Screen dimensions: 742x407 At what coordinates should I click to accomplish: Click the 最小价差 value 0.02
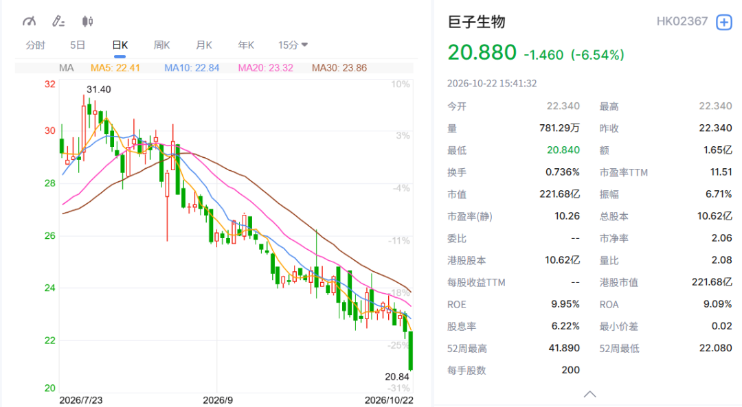click(x=721, y=326)
